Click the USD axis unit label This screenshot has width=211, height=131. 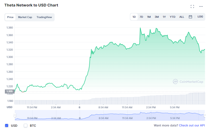[9, 107]
